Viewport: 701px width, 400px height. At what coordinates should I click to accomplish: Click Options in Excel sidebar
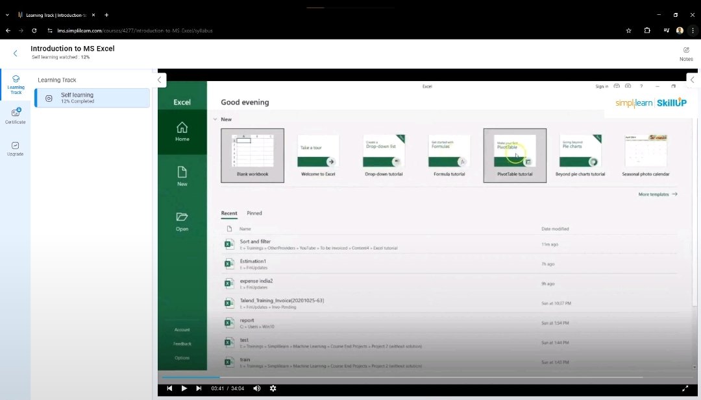(182, 358)
